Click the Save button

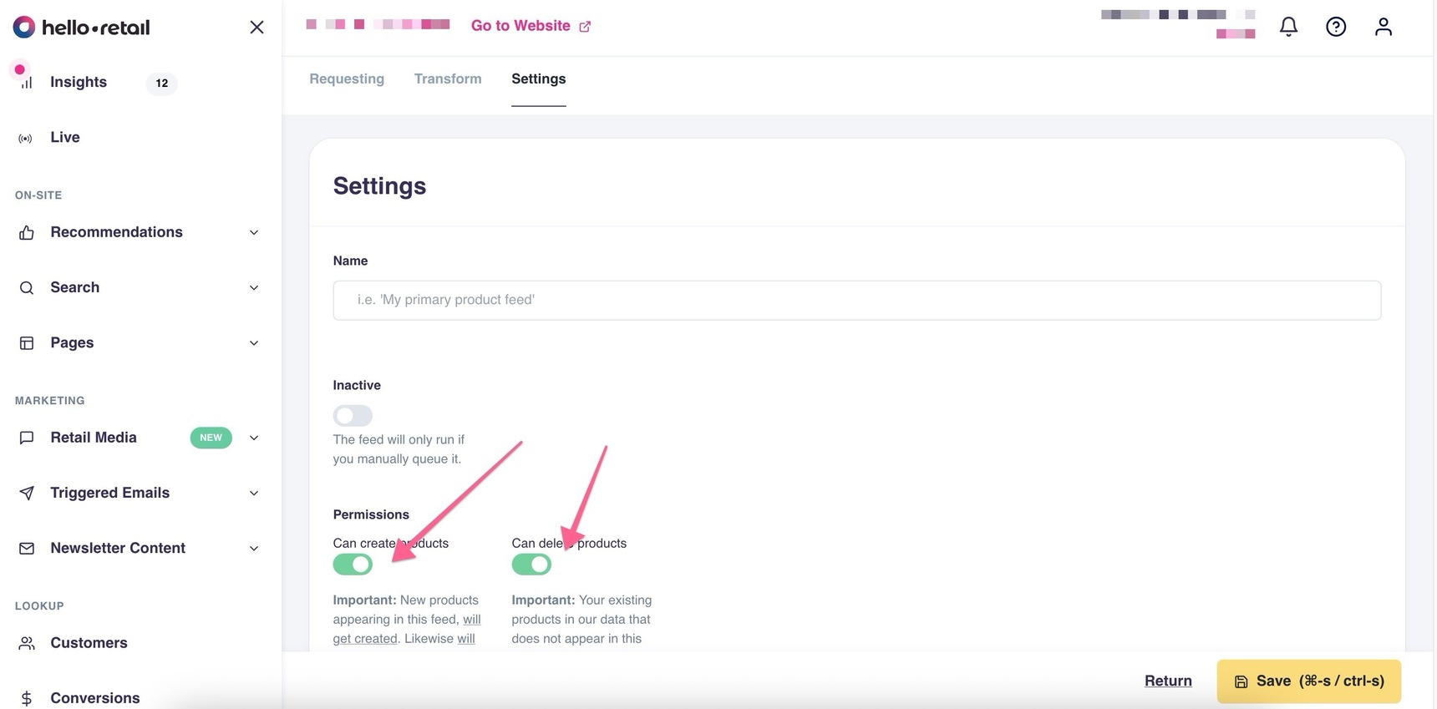(x=1308, y=681)
